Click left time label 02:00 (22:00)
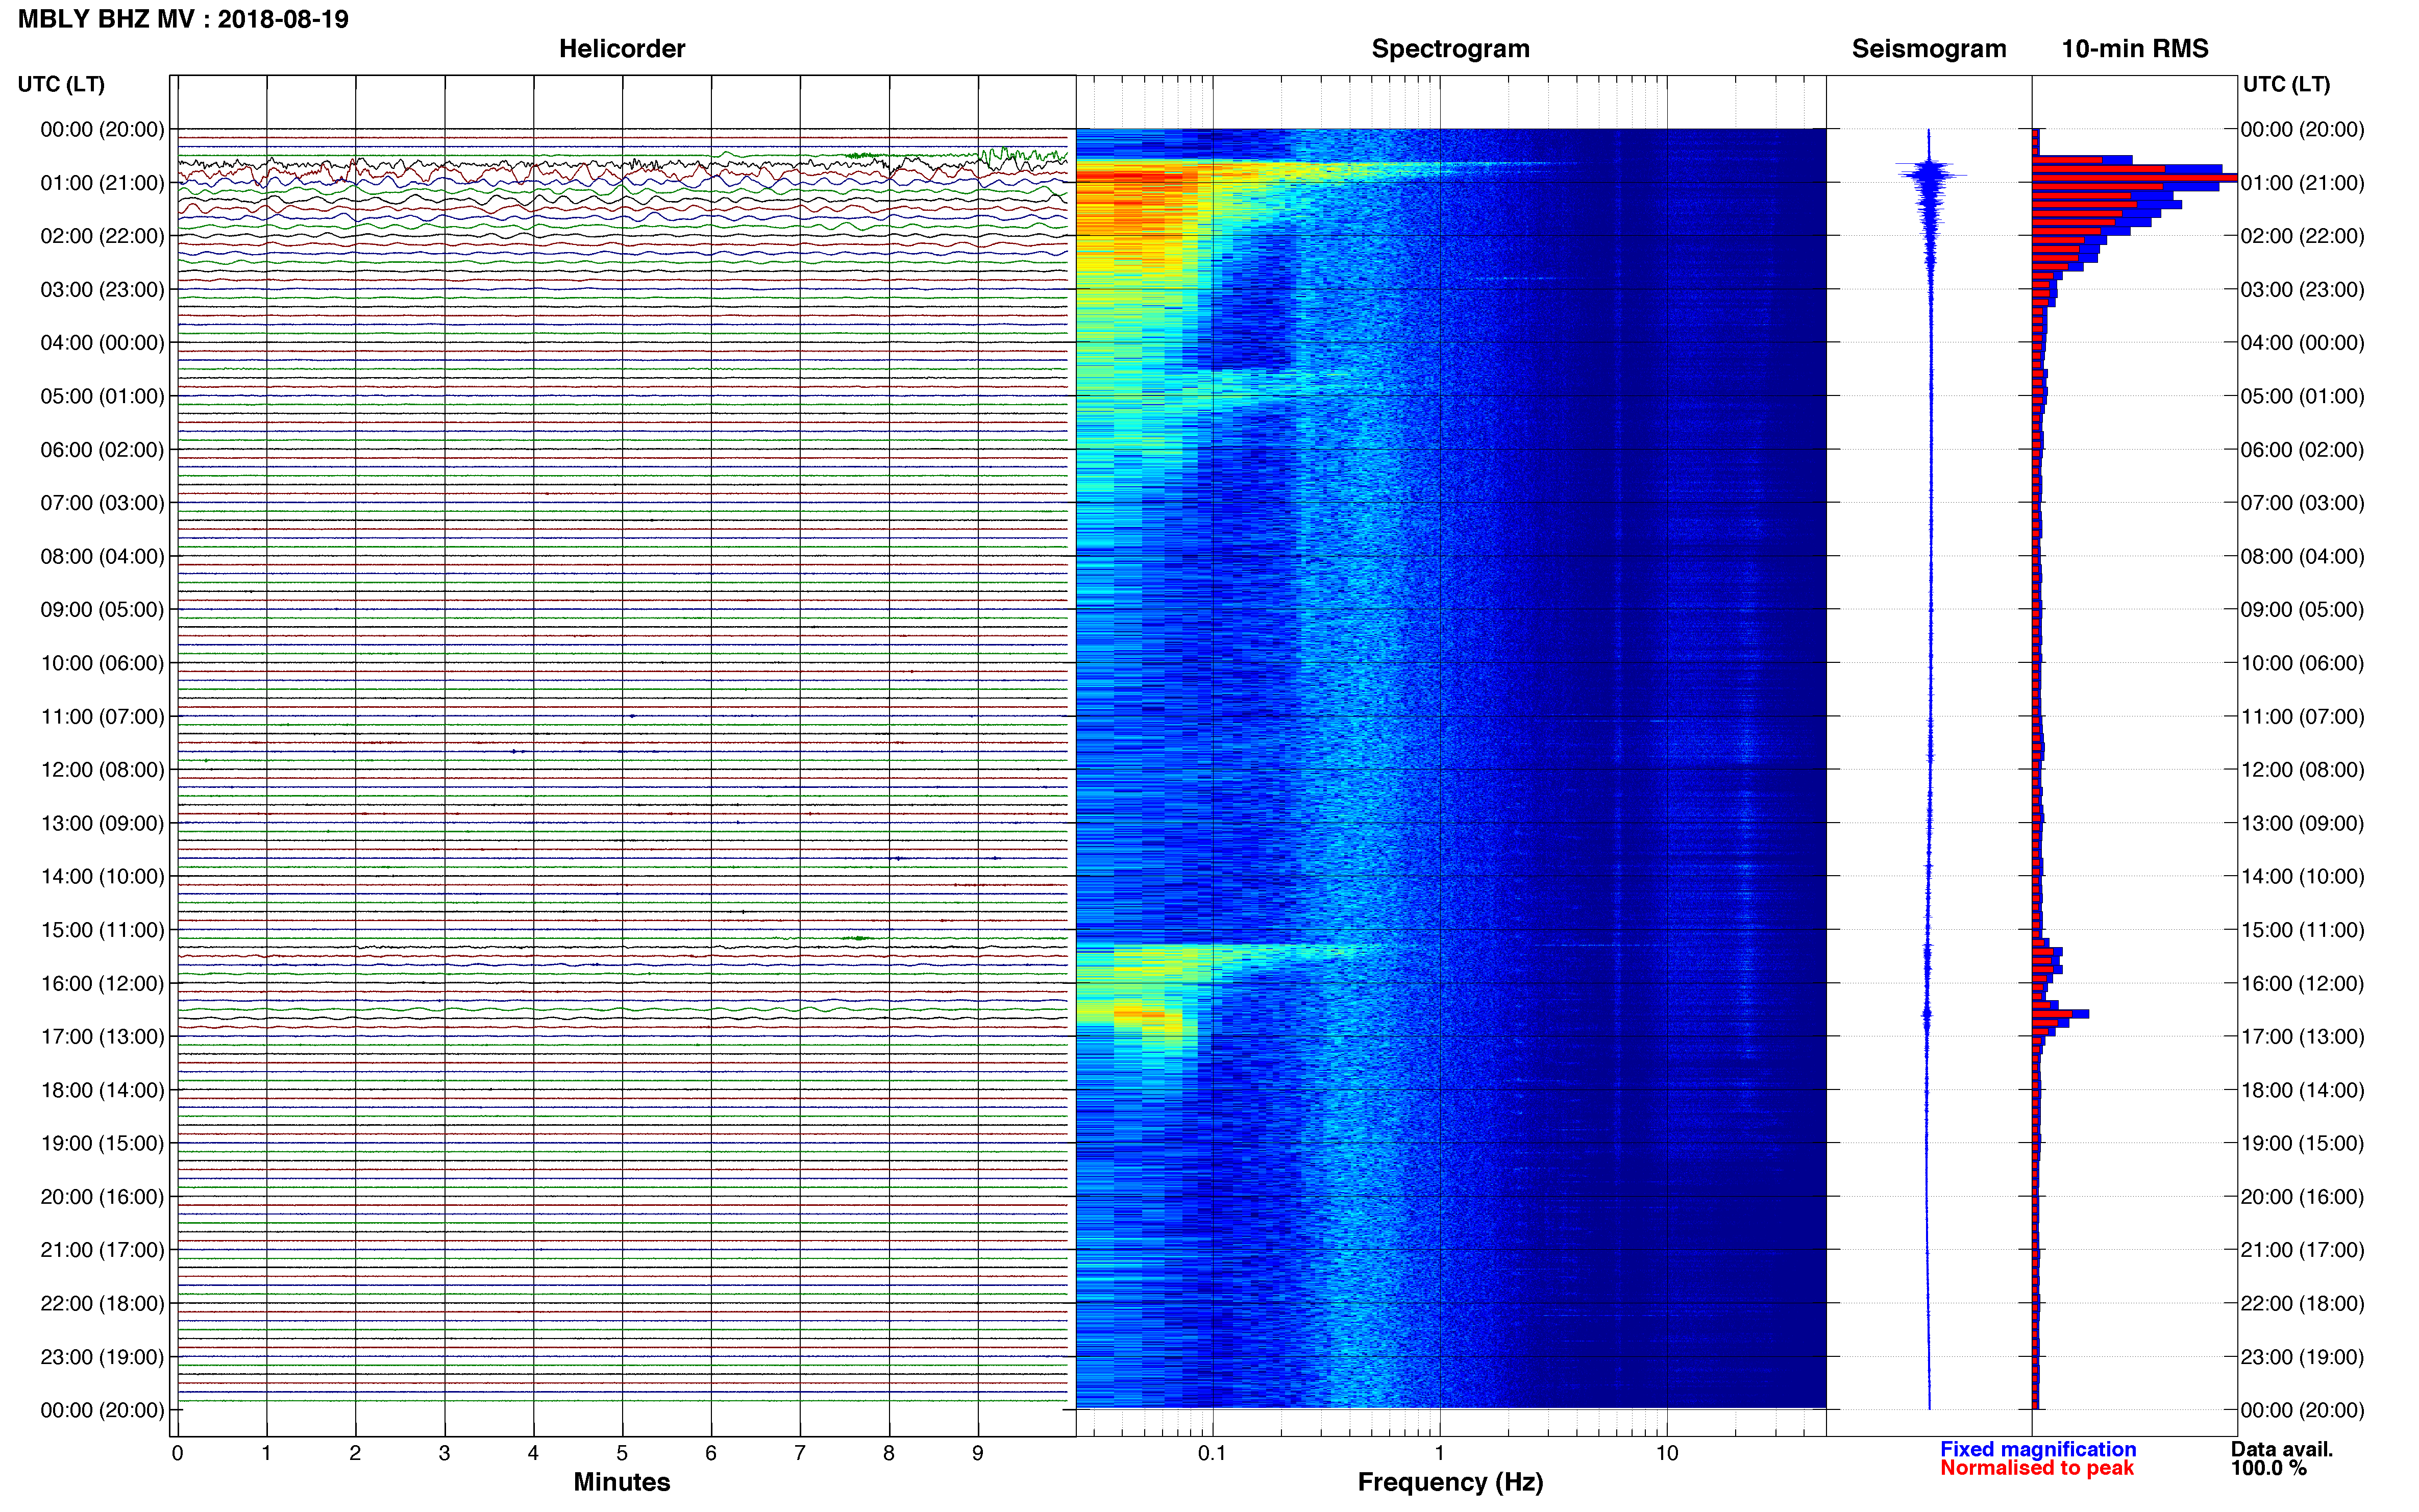This screenshot has width=2419, height=1512. [102, 236]
